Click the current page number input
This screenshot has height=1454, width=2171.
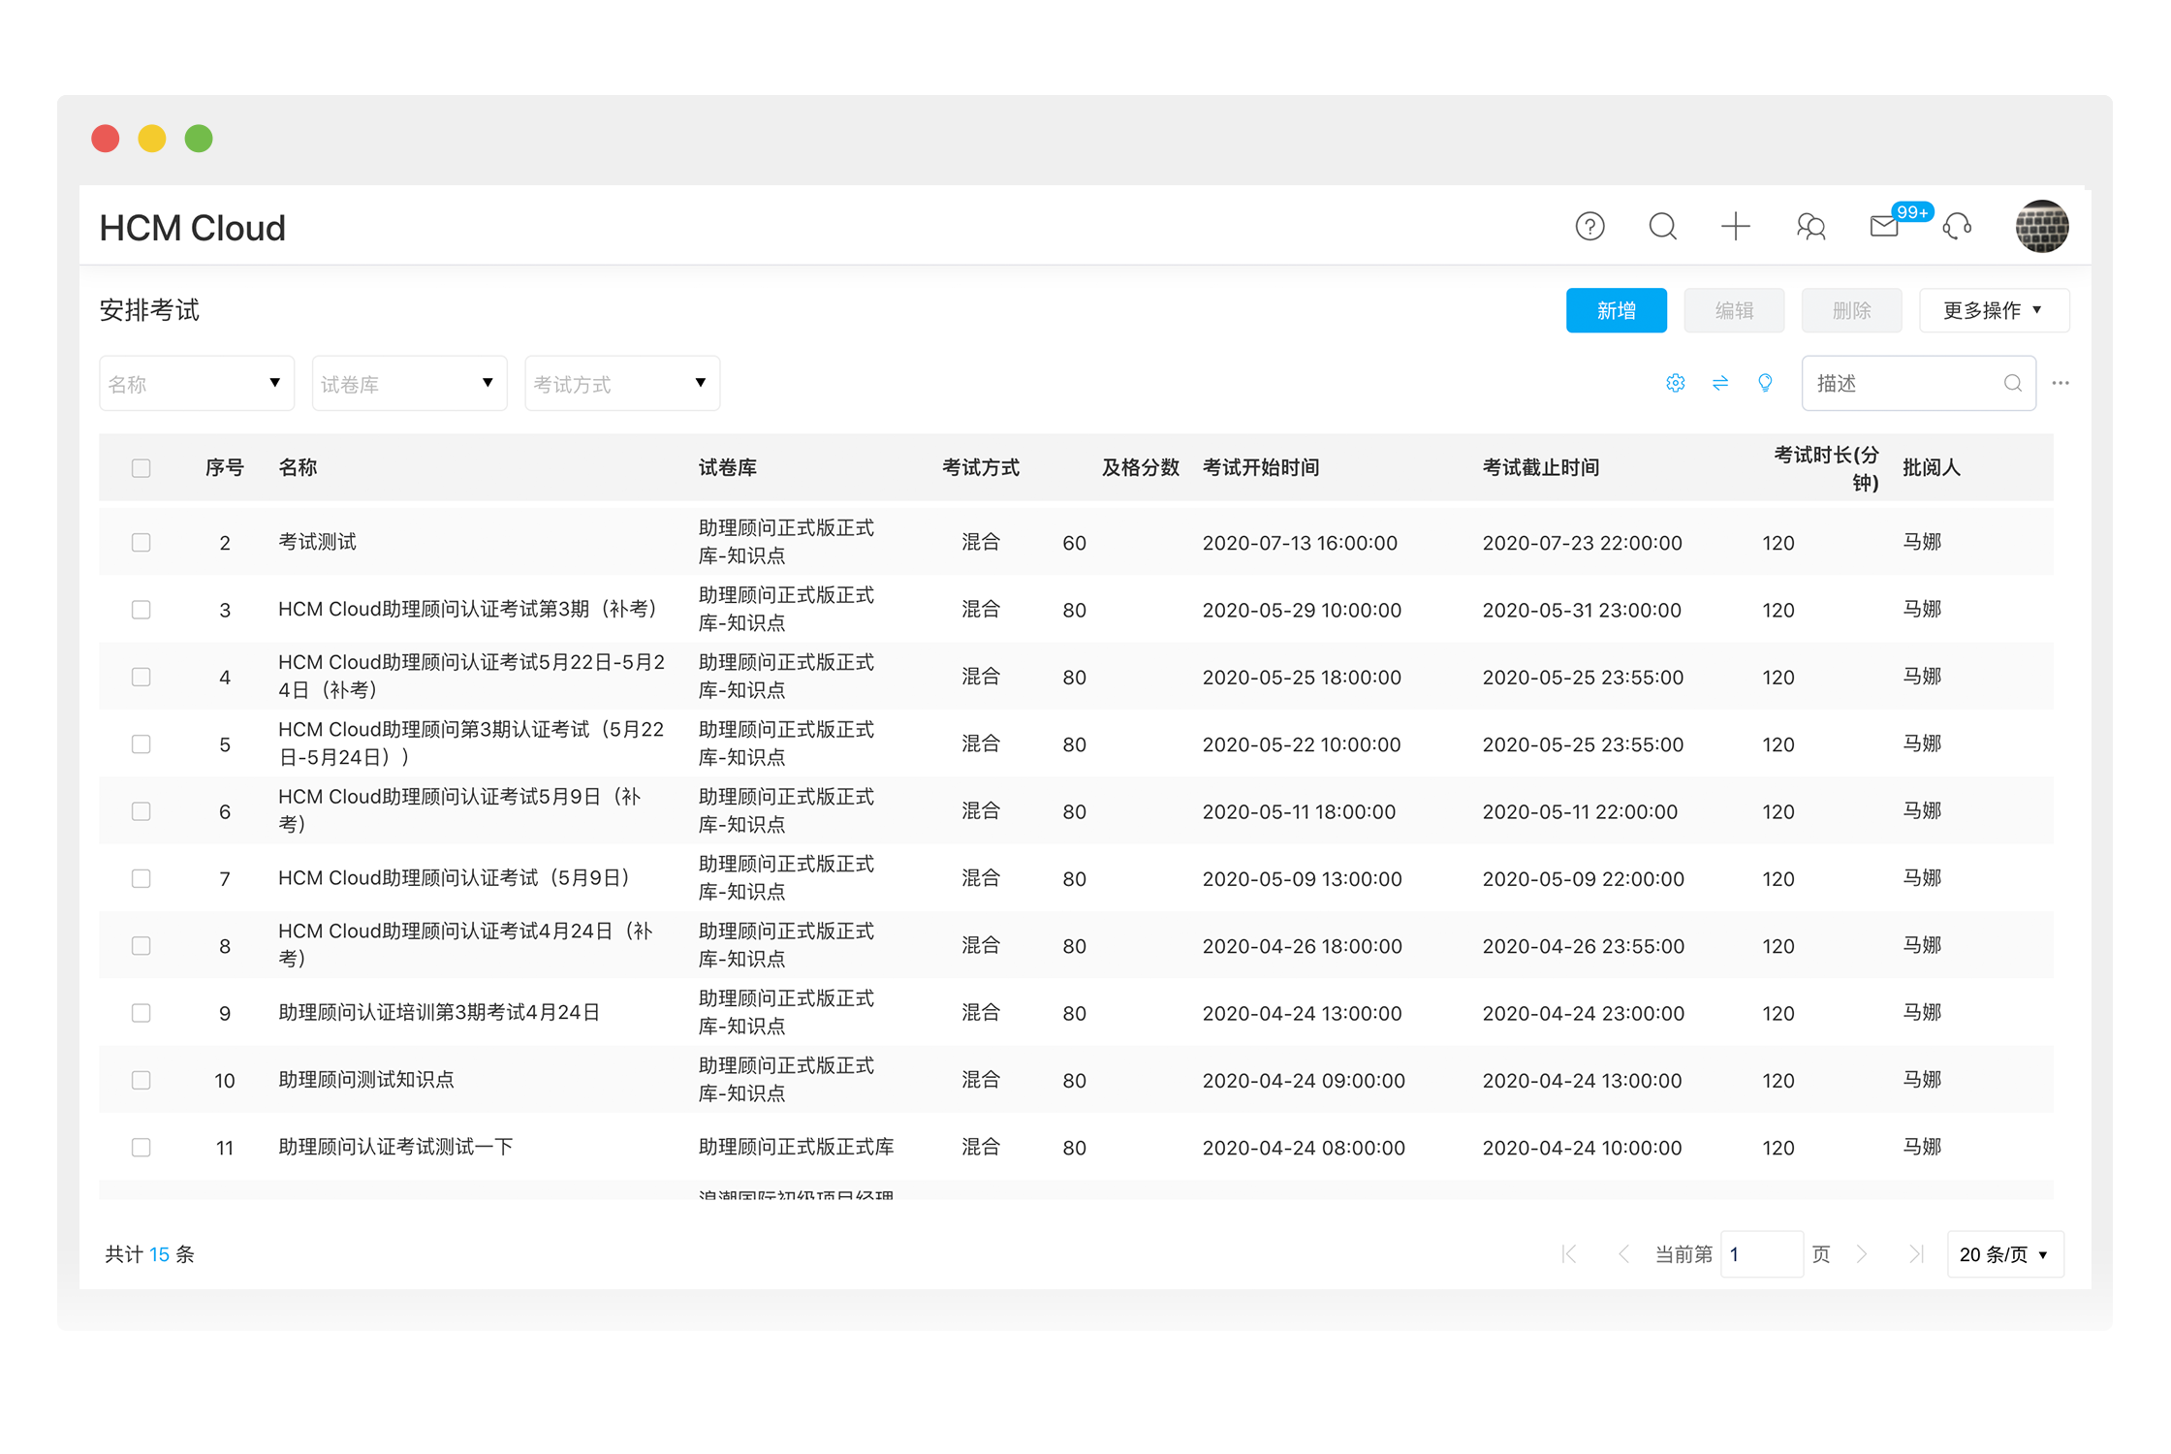coord(1761,1254)
